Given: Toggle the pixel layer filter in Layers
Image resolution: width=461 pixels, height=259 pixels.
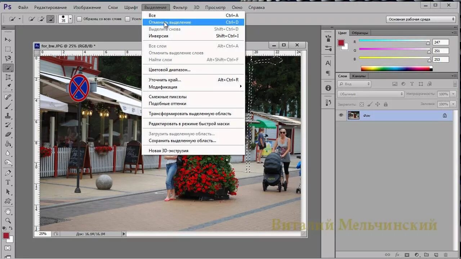Looking at the screenshot, I should coord(395,84).
